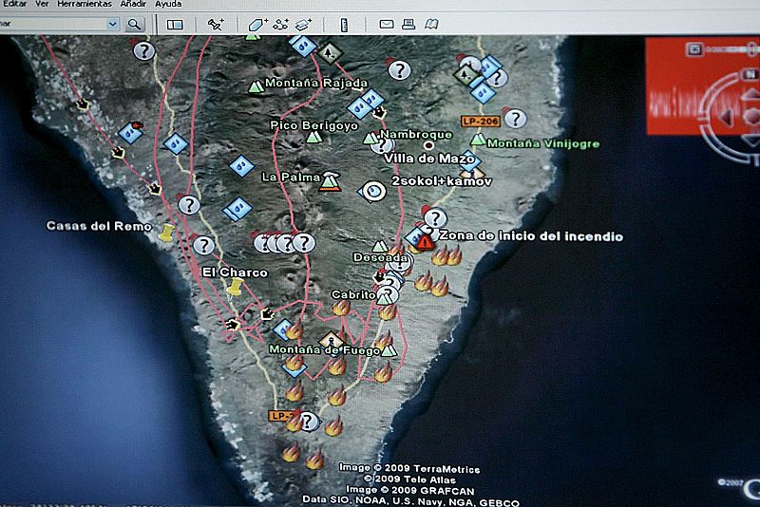Click the Casas del Remo label

[99, 226]
